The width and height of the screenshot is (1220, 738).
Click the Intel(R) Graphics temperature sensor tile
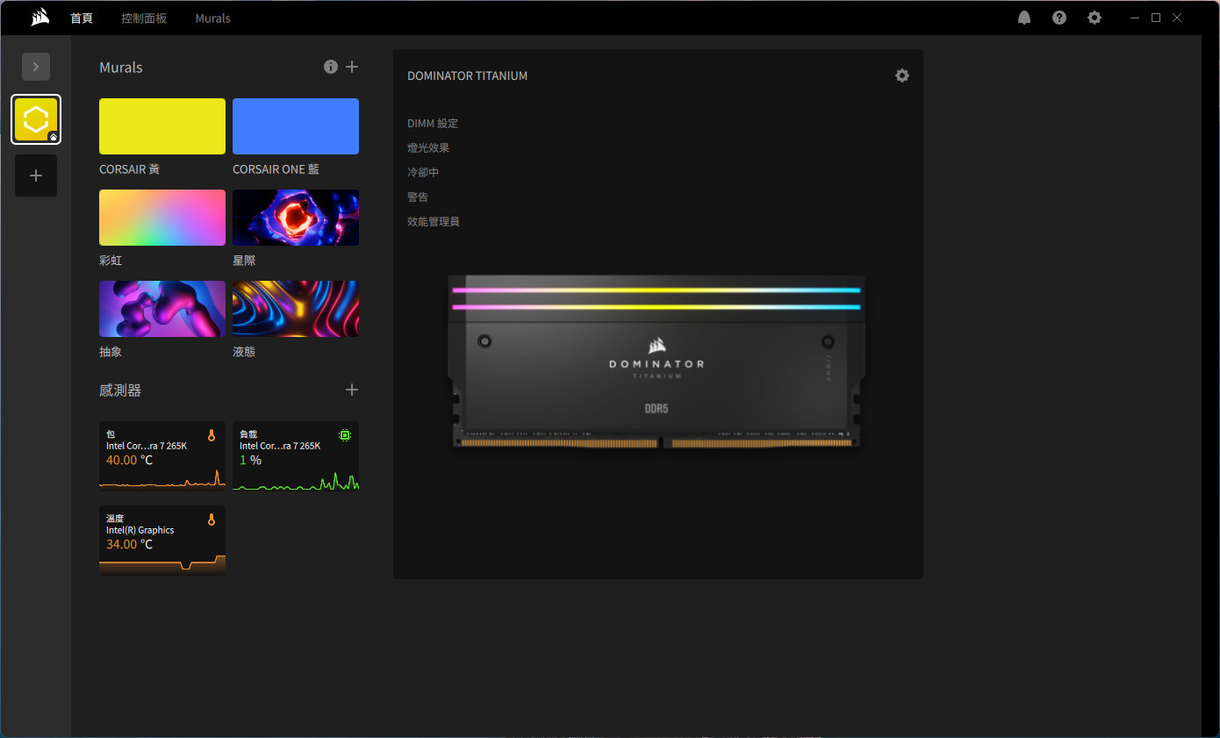[162, 540]
